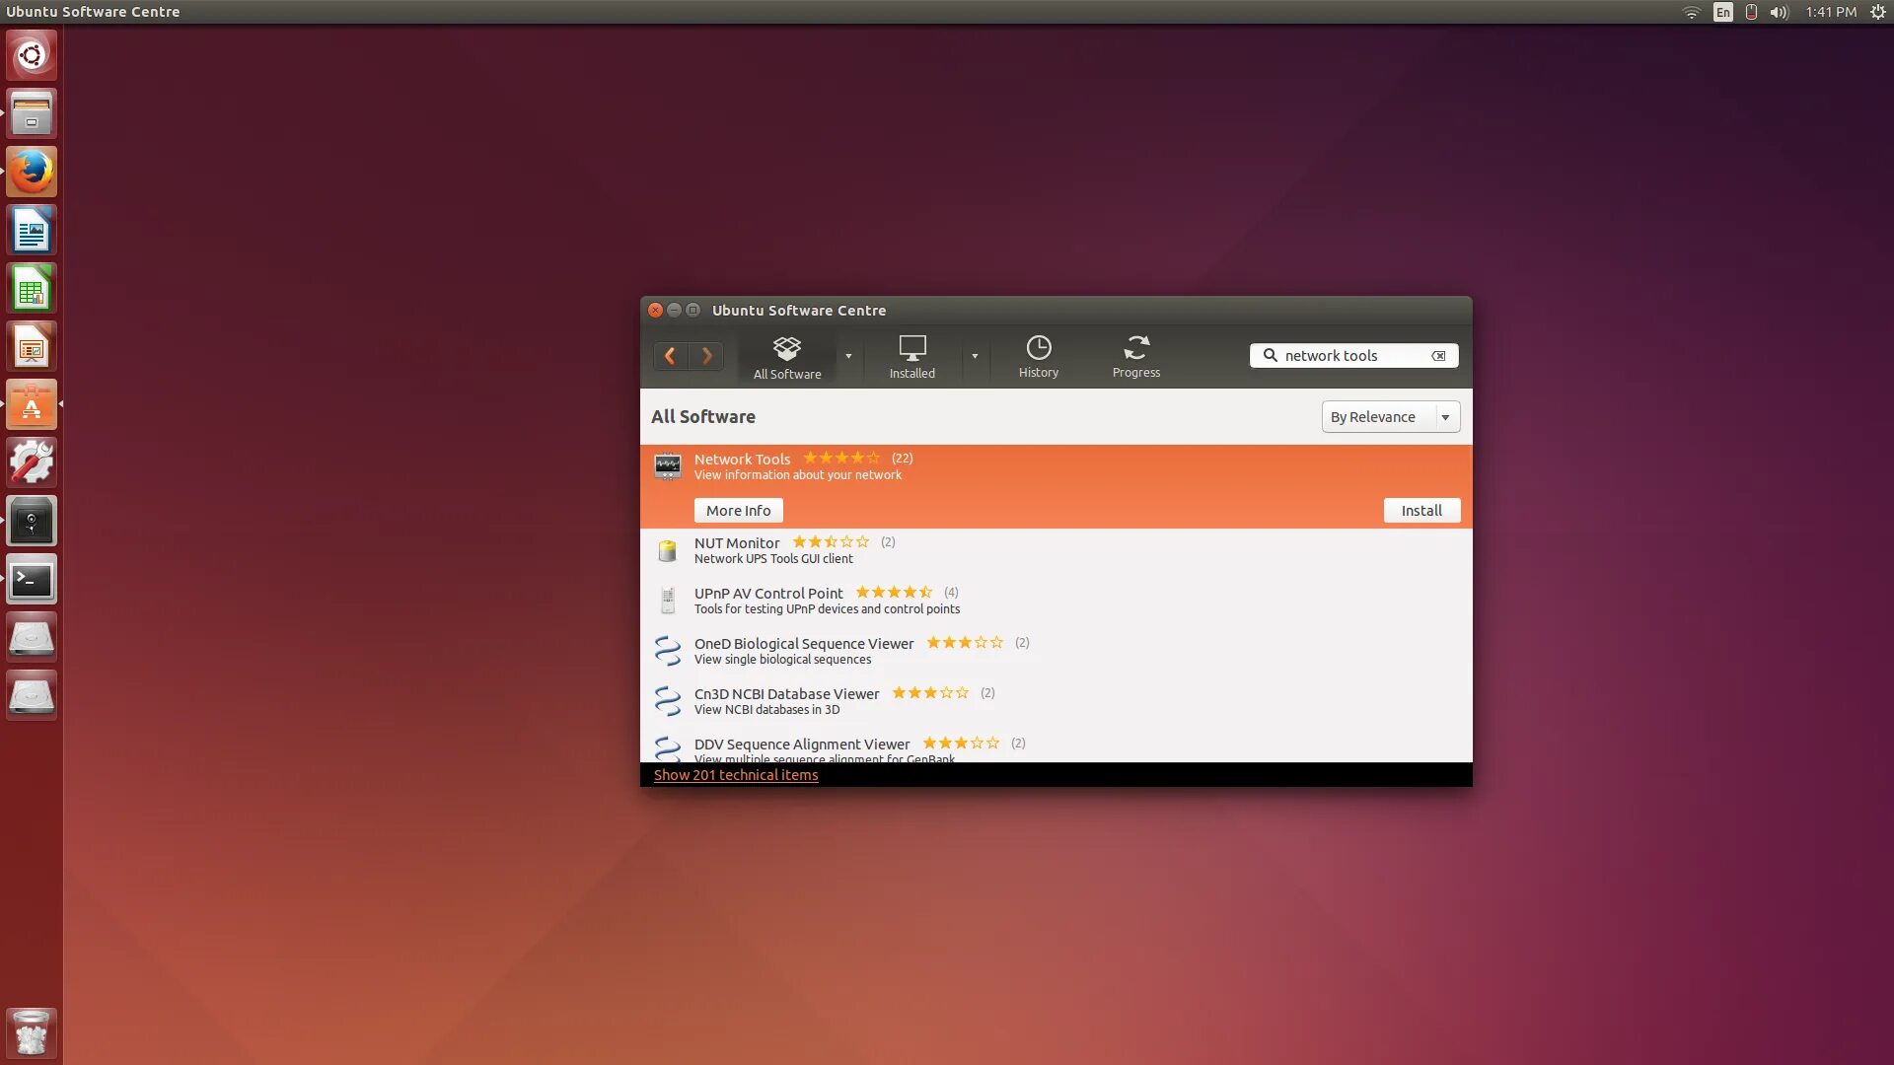The height and width of the screenshot is (1065, 1894).
Task: Click the Network Tools app icon
Action: [668, 466]
